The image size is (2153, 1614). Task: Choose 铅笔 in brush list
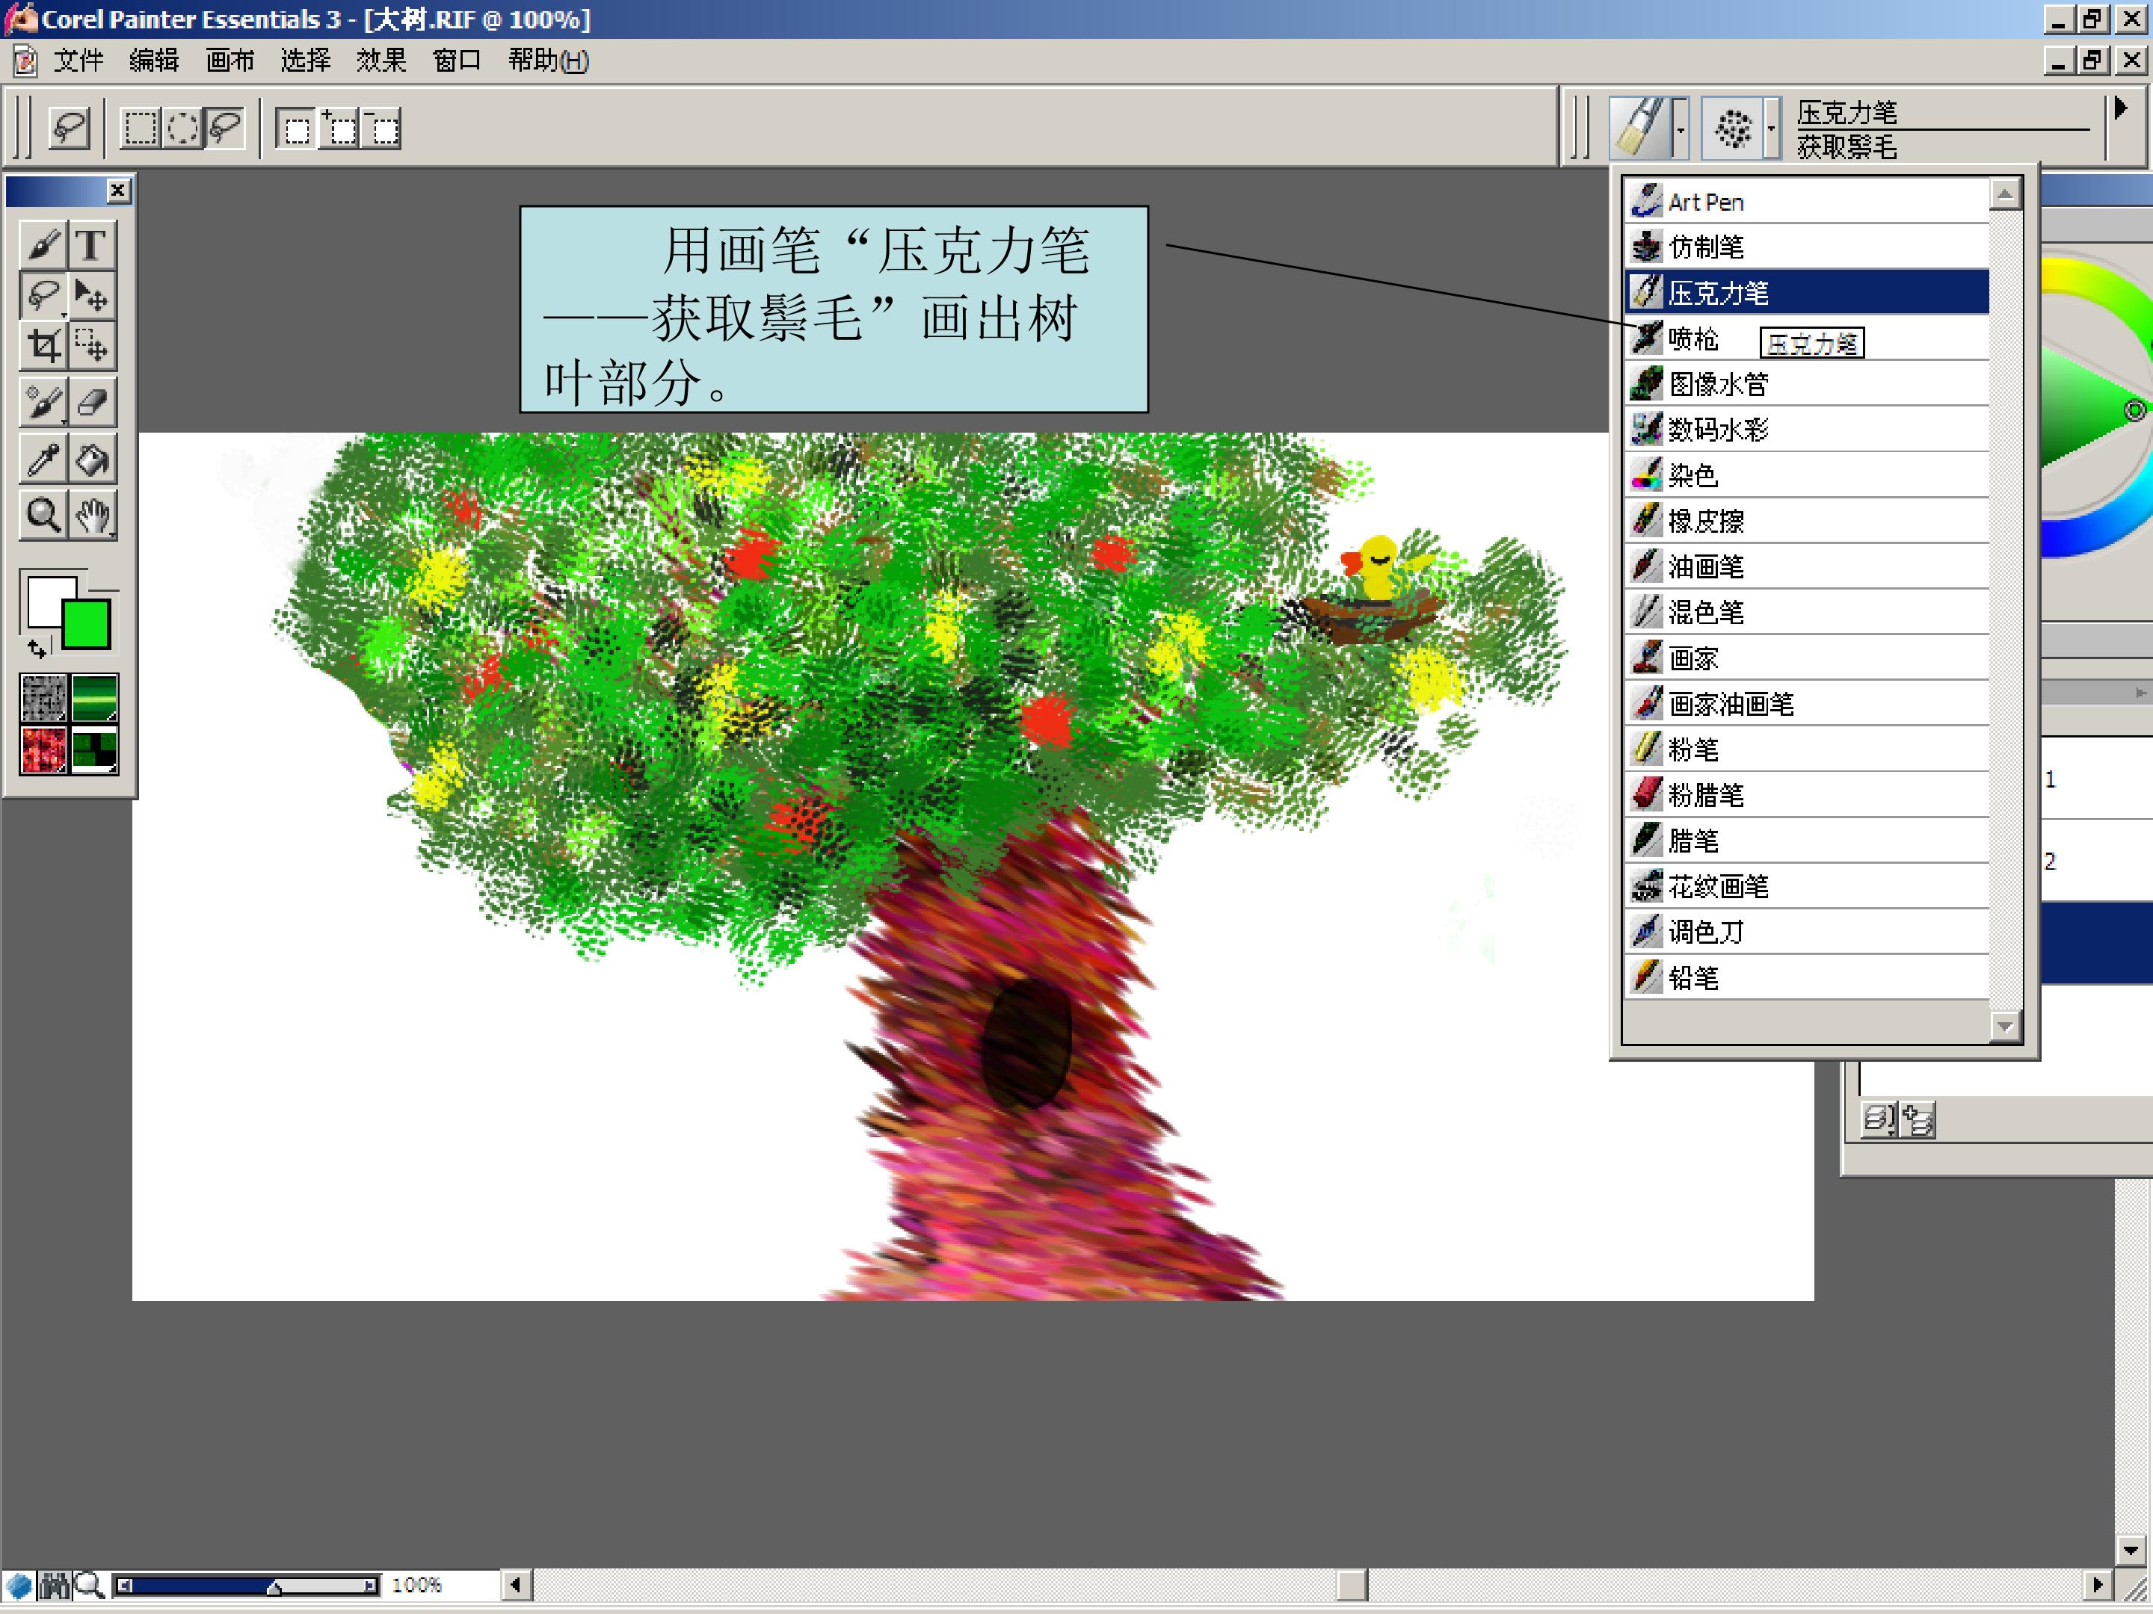[x=1808, y=977]
